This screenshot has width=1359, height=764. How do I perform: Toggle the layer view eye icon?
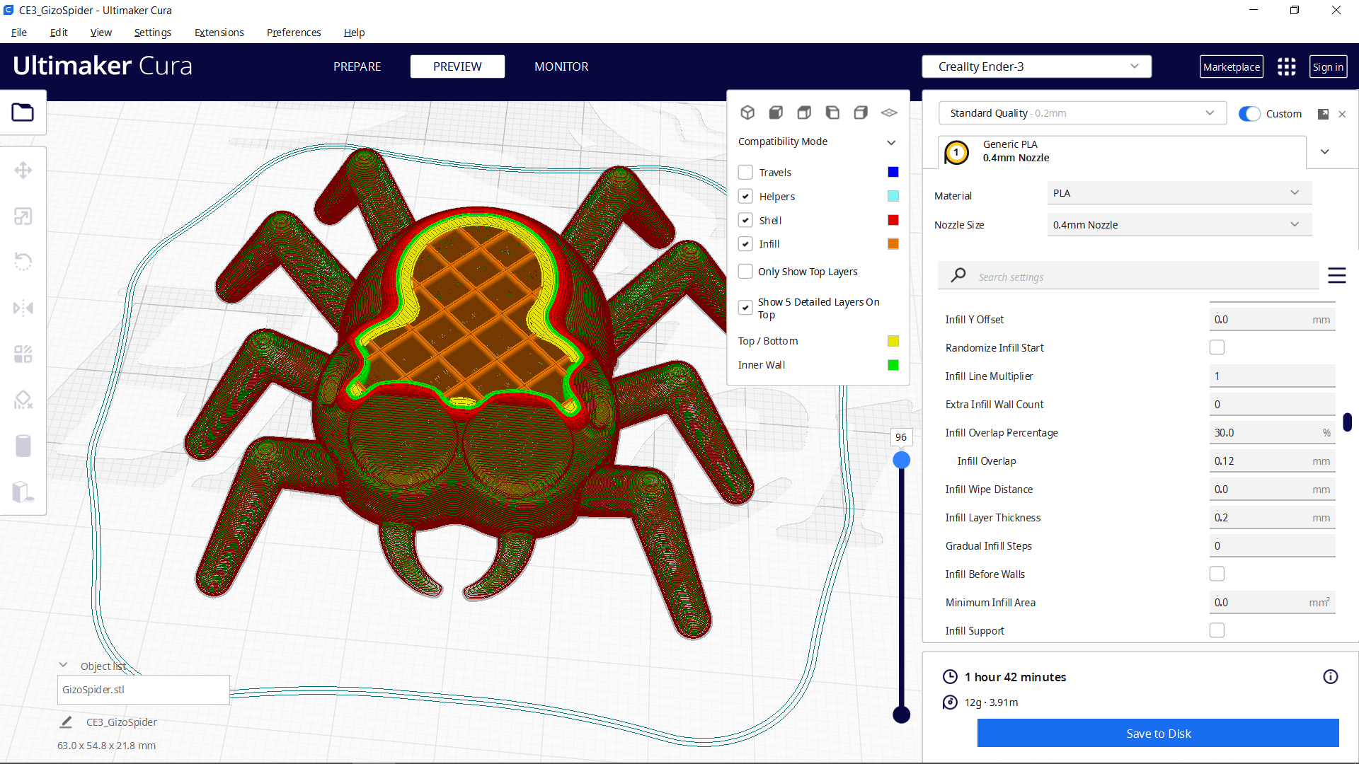(889, 112)
